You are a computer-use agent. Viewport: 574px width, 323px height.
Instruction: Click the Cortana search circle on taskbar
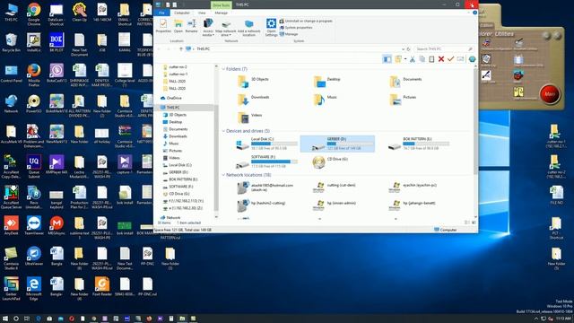coord(16,319)
